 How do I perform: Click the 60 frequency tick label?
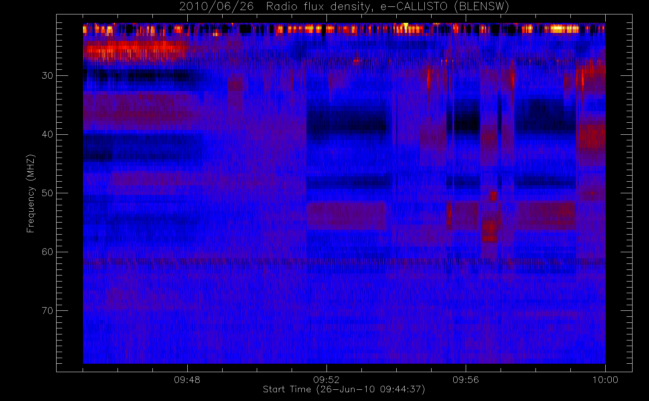(47, 252)
